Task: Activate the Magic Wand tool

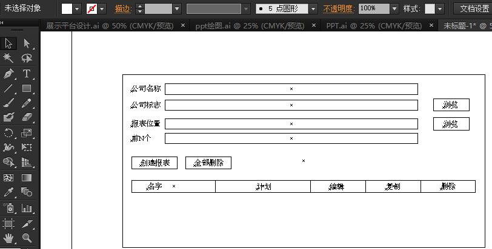Action: click(x=8, y=58)
